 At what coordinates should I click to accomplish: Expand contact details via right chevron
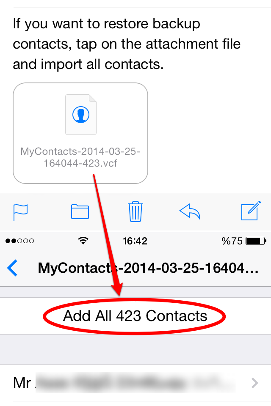[255, 383]
